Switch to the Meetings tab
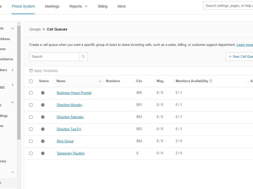The image size is (253, 189). pyautogui.click(x=52, y=6)
